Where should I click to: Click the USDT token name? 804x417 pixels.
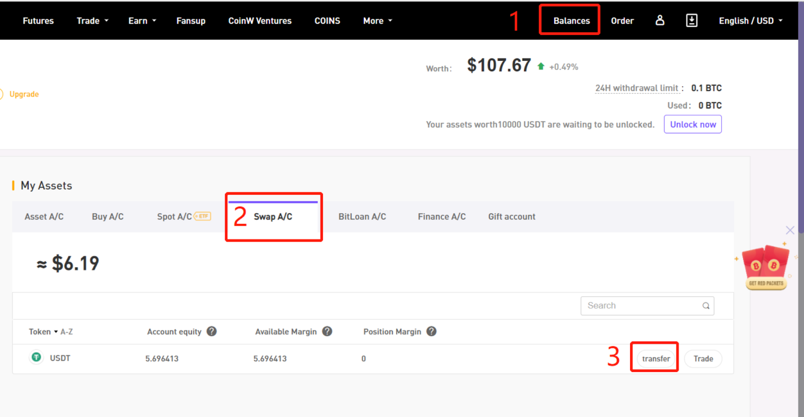click(60, 358)
